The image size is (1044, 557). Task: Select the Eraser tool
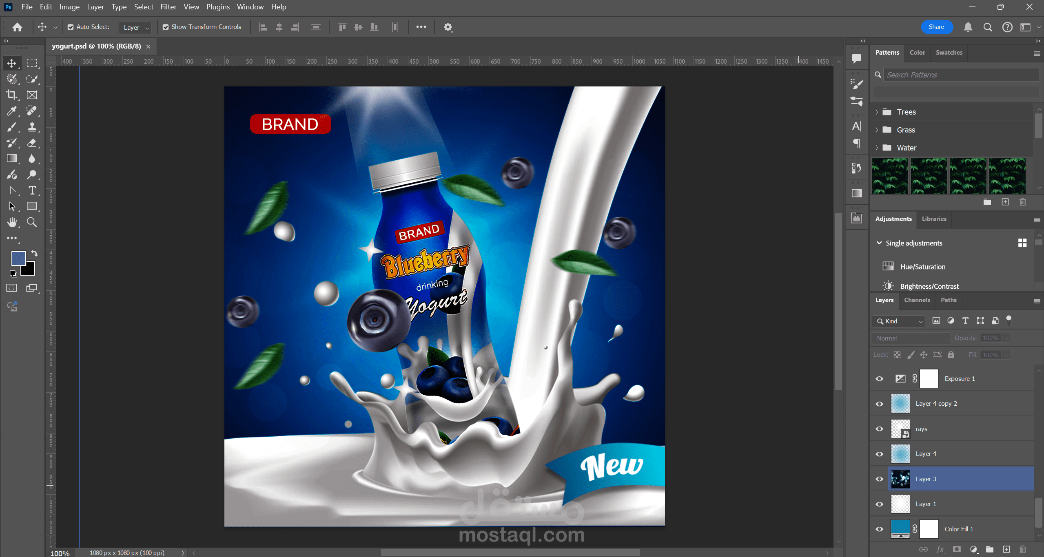pos(32,143)
